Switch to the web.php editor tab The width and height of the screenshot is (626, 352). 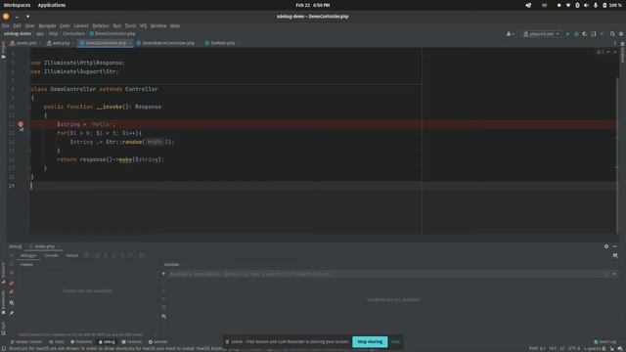click(x=59, y=43)
